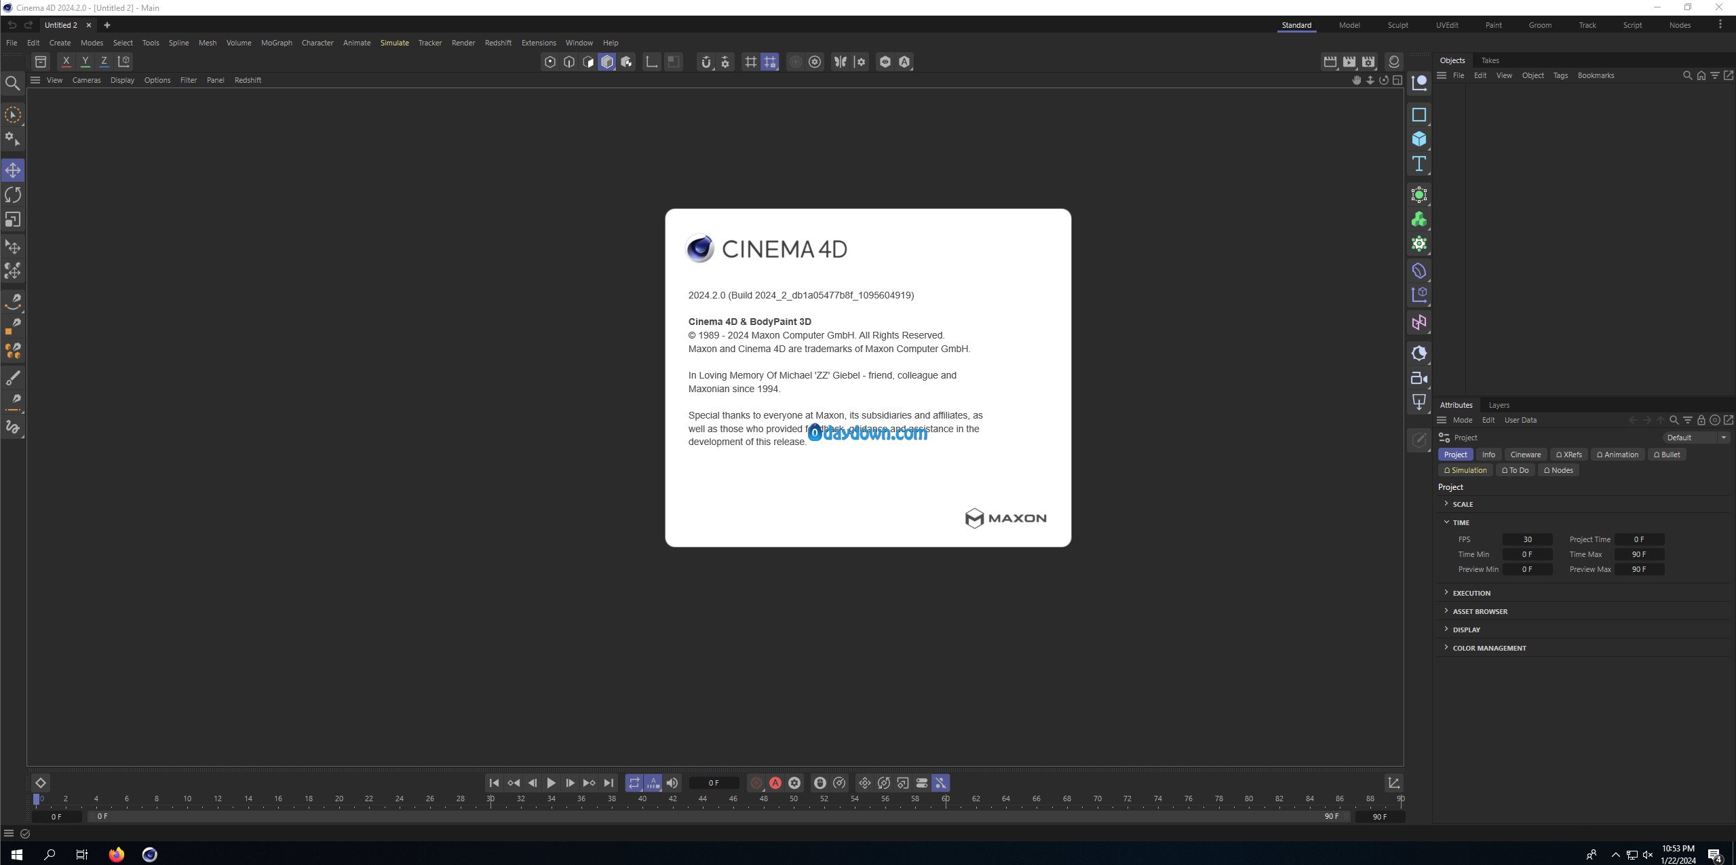The height and width of the screenshot is (865, 1736).
Task: Open Windows Start menu
Action: click(x=16, y=854)
